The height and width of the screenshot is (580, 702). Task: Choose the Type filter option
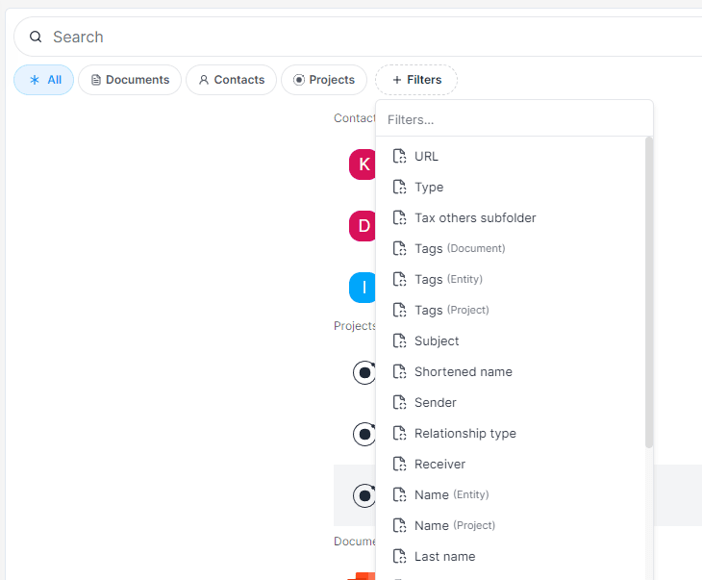click(429, 188)
